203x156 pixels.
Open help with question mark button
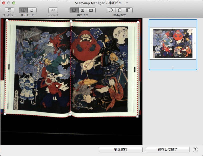[195, 150]
